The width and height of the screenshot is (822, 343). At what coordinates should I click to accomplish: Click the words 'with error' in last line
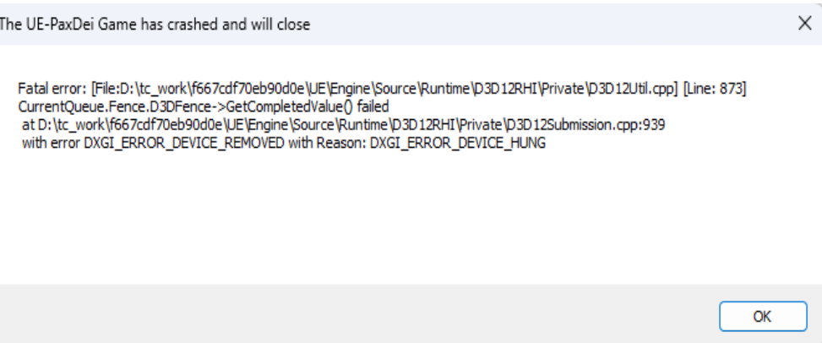[x=52, y=143]
